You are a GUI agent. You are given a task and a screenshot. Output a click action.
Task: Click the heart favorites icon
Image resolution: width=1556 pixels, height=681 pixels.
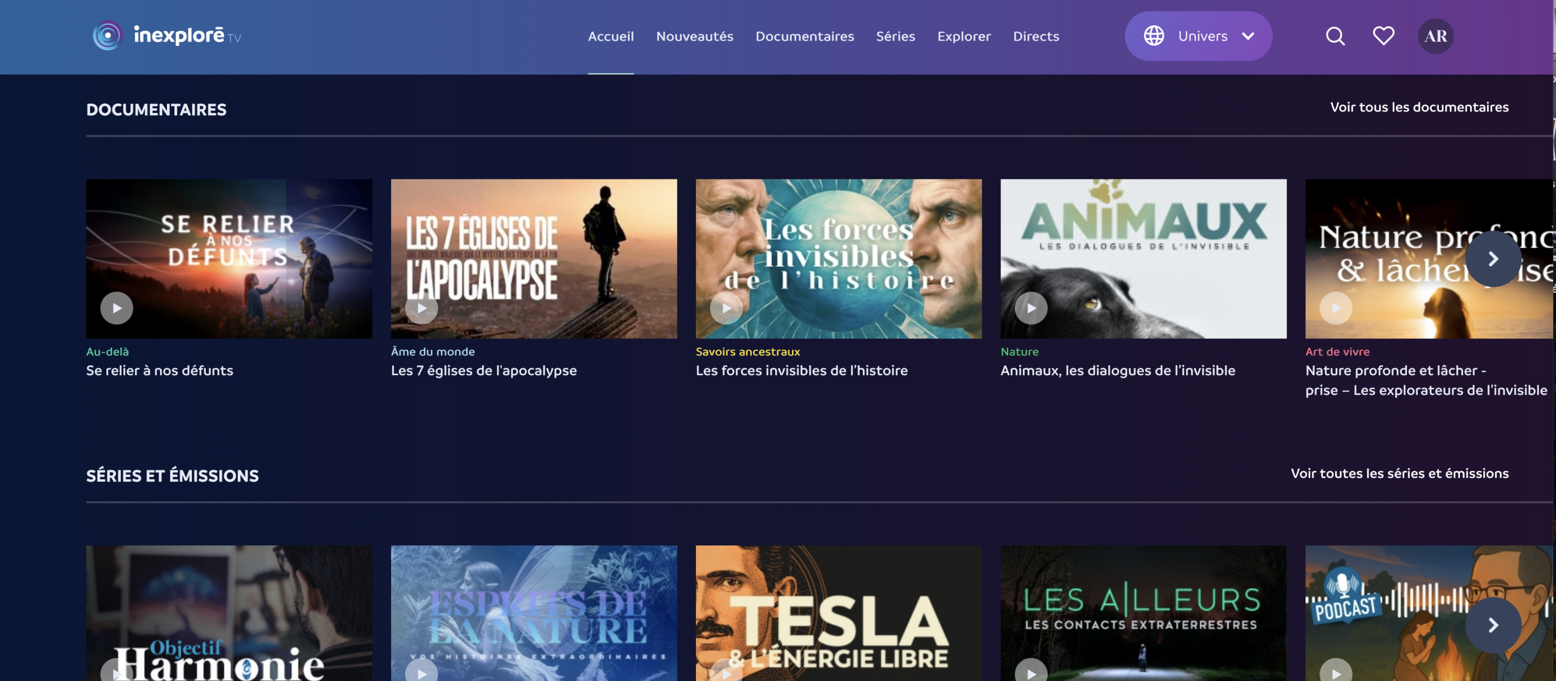(1383, 36)
